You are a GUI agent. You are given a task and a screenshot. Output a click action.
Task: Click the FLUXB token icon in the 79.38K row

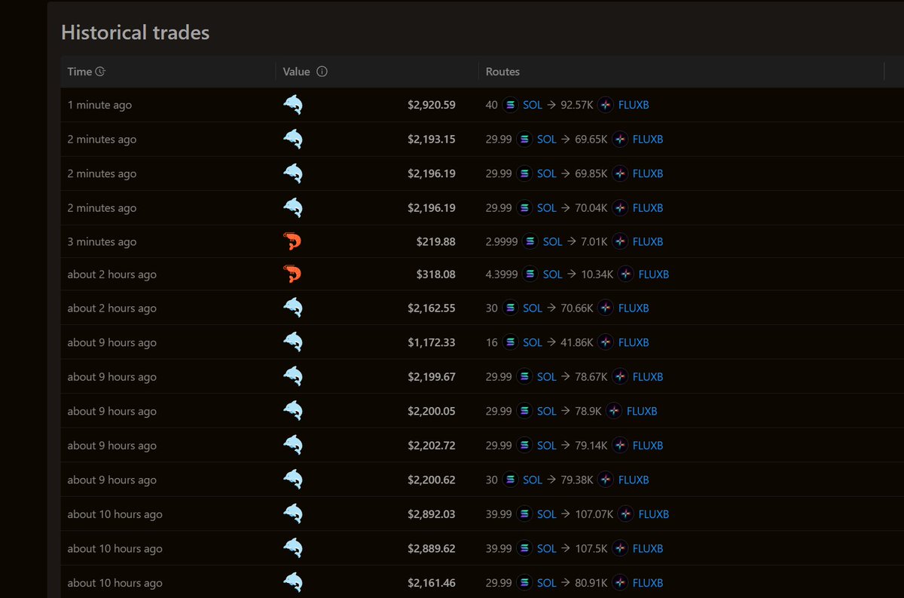click(x=606, y=480)
